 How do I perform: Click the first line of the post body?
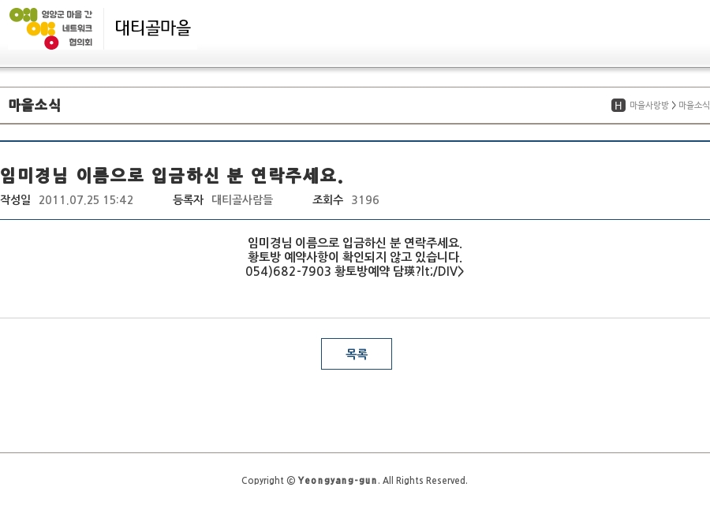click(354, 243)
